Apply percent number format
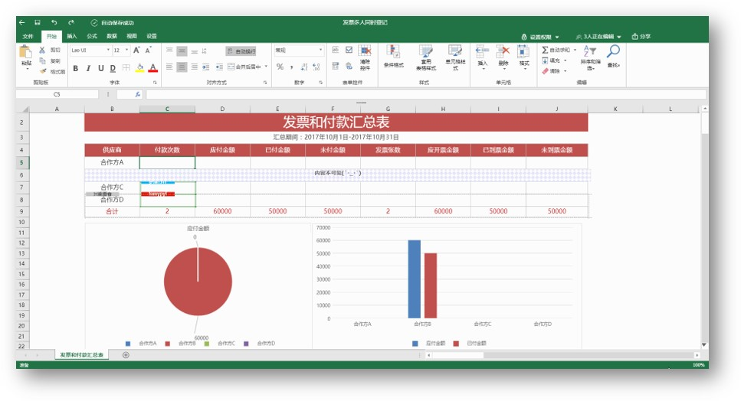This screenshot has width=741, height=401. pos(280,67)
